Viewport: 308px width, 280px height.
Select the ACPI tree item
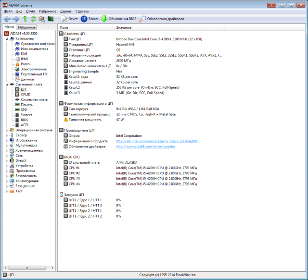pyautogui.click(x=22, y=125)
